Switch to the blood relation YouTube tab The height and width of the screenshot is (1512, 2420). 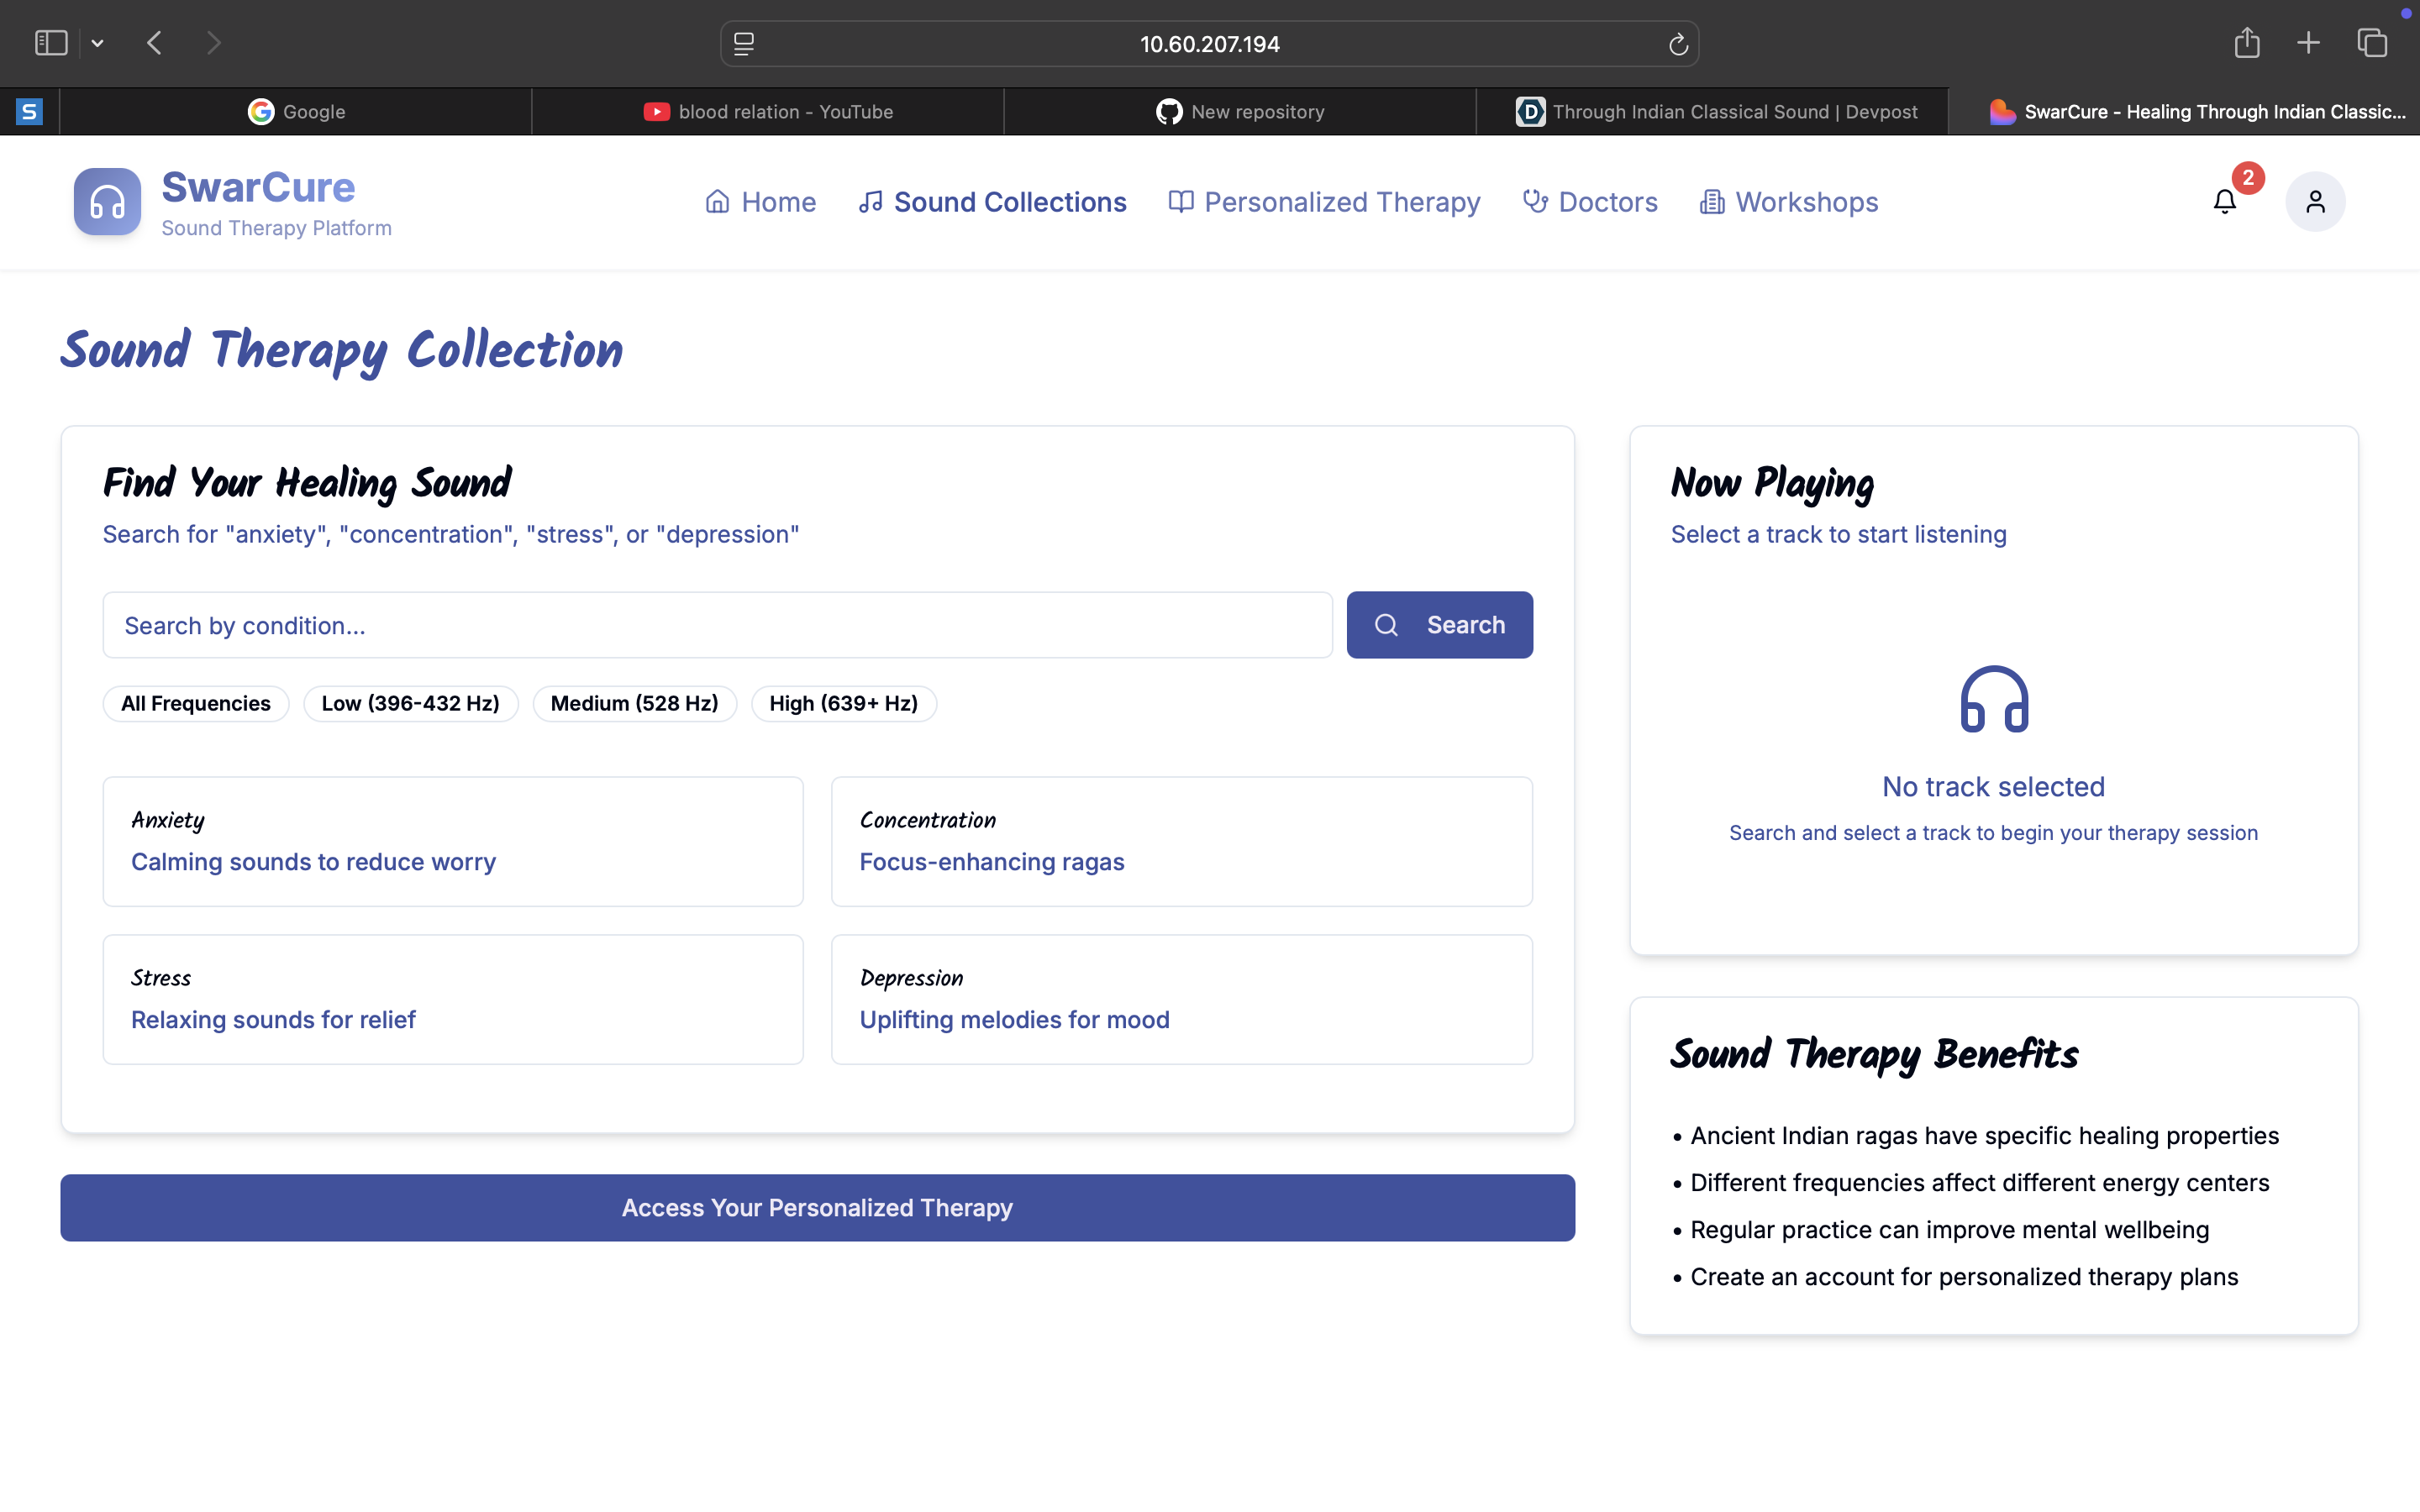[768, 112]
